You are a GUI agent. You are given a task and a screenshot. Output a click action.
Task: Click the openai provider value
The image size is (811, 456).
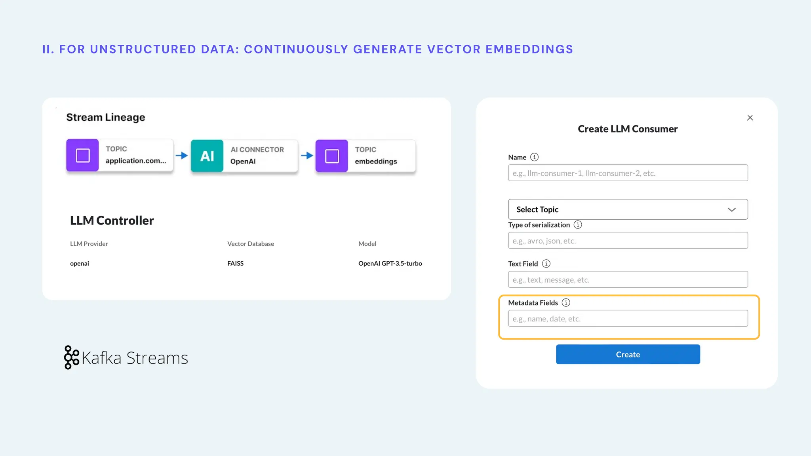click(80, 264)
